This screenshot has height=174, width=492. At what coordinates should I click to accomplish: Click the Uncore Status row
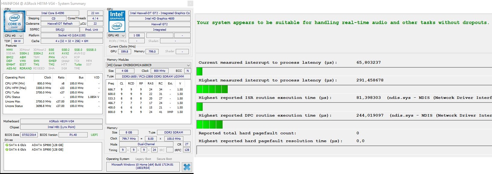[52, 106]
